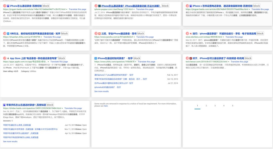273x149 pixels.
Task: Translate the zhidao.baidu.com result page
Action: coord(73,108)
